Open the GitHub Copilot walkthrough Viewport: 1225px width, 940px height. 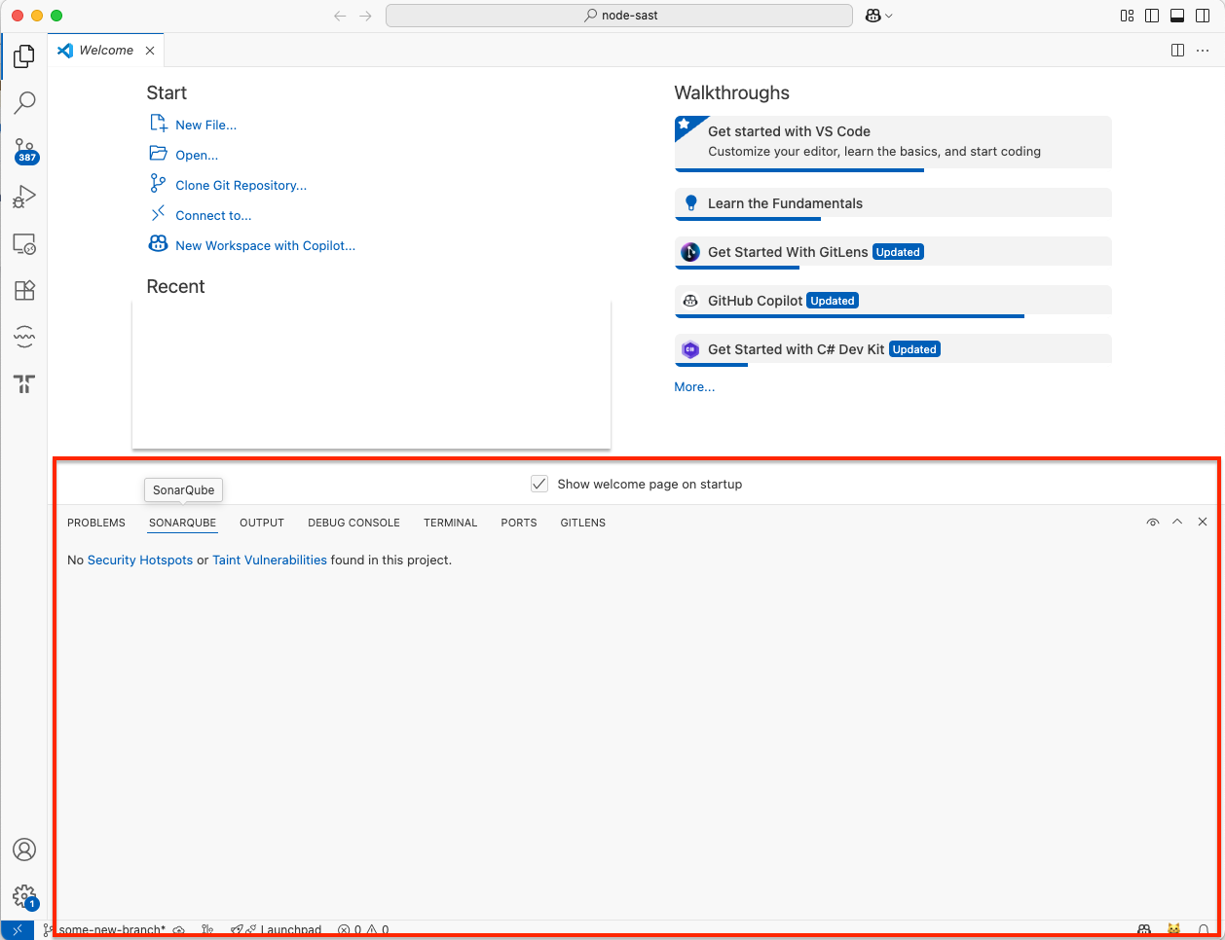click(x=893, y=301)
